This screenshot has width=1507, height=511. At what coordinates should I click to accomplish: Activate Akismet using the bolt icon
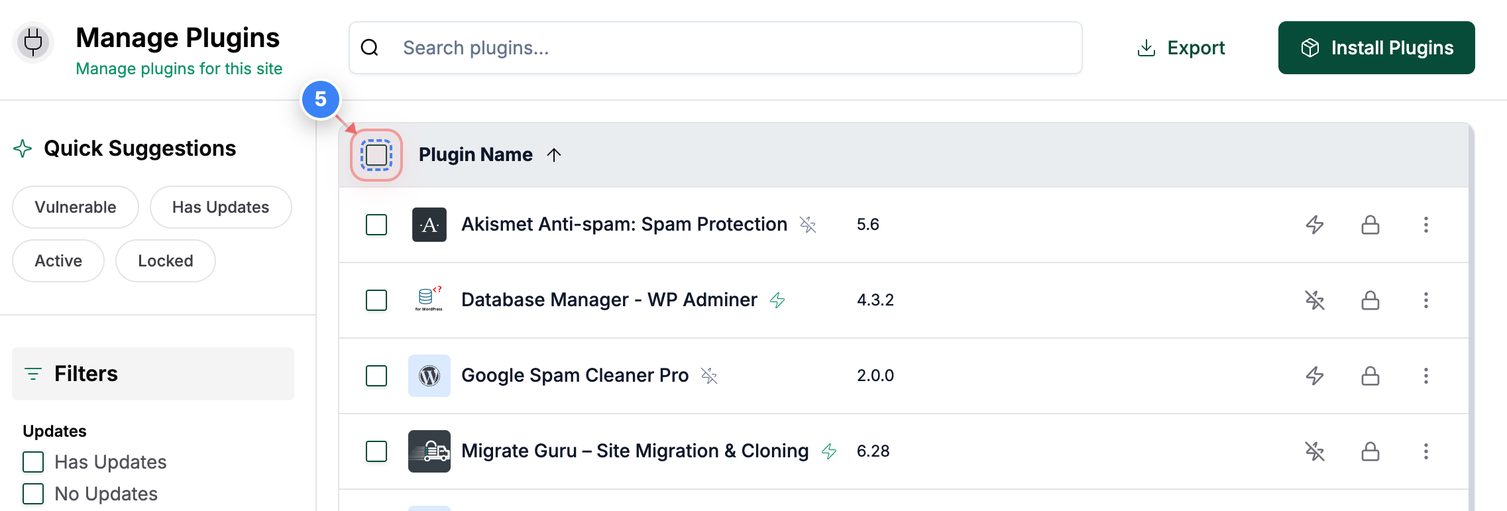(x=1315, y=225)
